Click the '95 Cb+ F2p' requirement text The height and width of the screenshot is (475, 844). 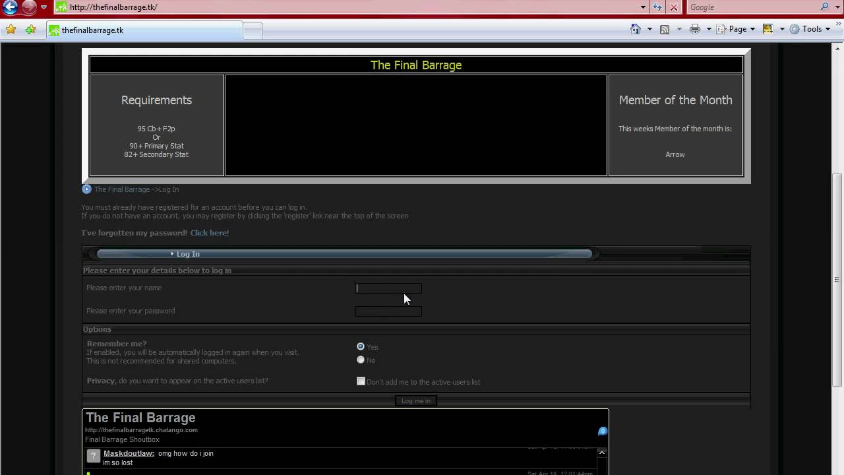156,129
